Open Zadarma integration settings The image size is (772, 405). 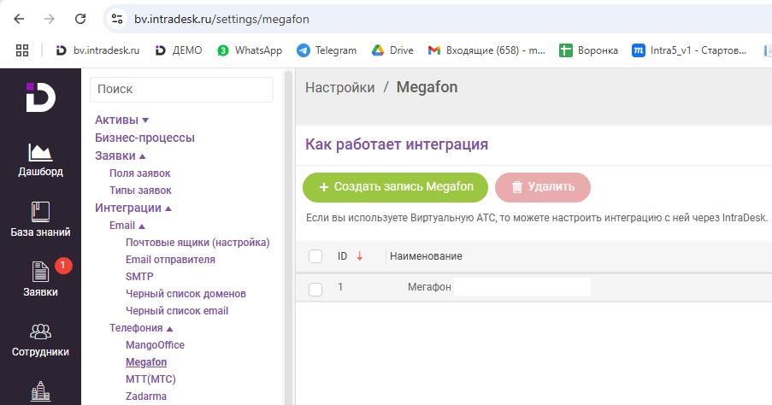tap(145, 396)
